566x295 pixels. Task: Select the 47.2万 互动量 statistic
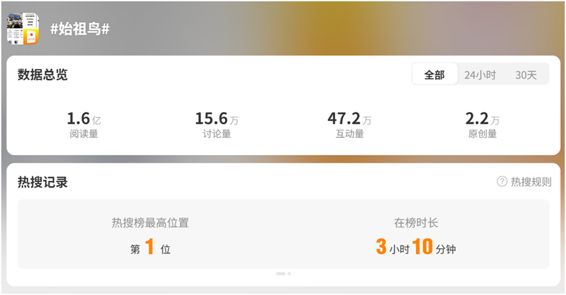350,125
